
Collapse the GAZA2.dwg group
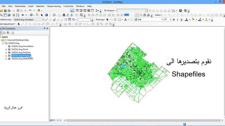pyautogui.click(x=3, y=43)
